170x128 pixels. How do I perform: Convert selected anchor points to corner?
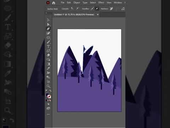click(72, 9)
